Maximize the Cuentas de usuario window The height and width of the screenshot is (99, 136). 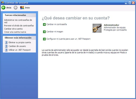pos(130,3)
